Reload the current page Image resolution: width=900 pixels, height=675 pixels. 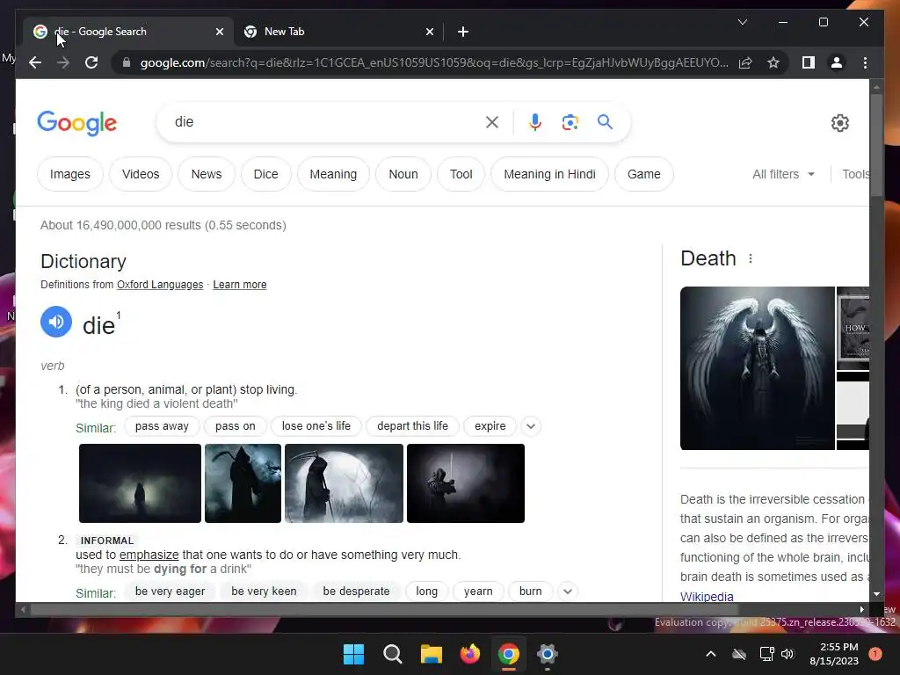click(x=91, y=62)
